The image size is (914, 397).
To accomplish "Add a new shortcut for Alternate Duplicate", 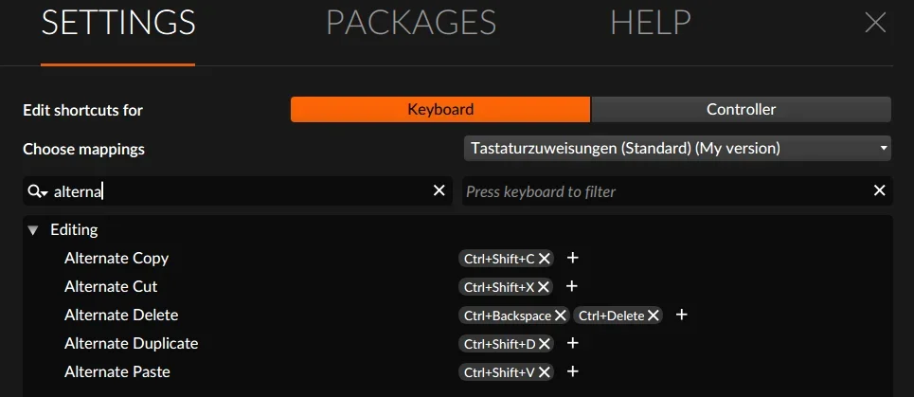I will (572, 343).
